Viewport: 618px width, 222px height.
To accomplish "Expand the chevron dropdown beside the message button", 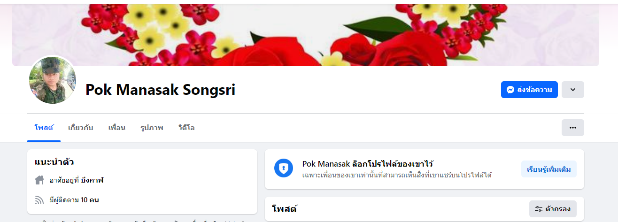I will (572, 90).
